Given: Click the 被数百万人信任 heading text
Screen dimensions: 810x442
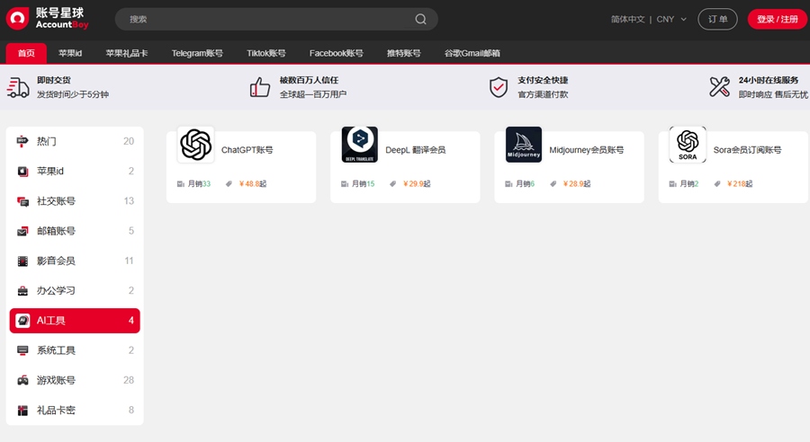Looking at the screenshot, I should 309,80.
